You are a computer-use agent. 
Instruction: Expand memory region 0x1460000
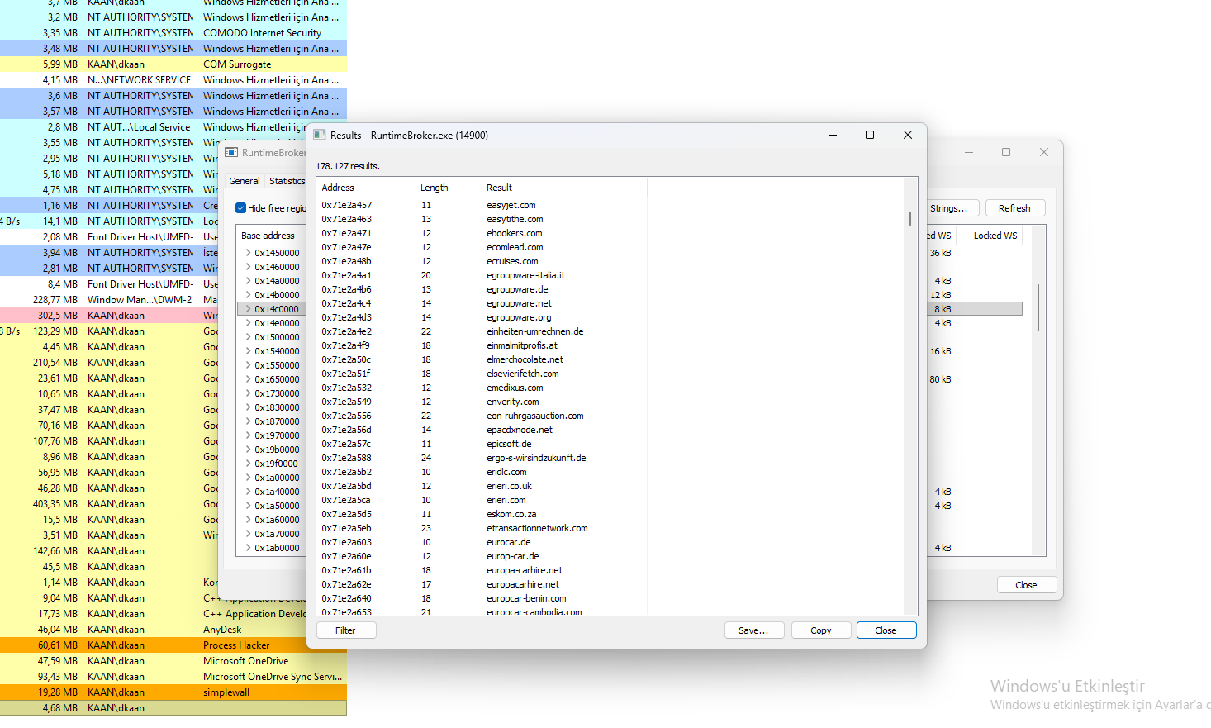tap(248, 267)
